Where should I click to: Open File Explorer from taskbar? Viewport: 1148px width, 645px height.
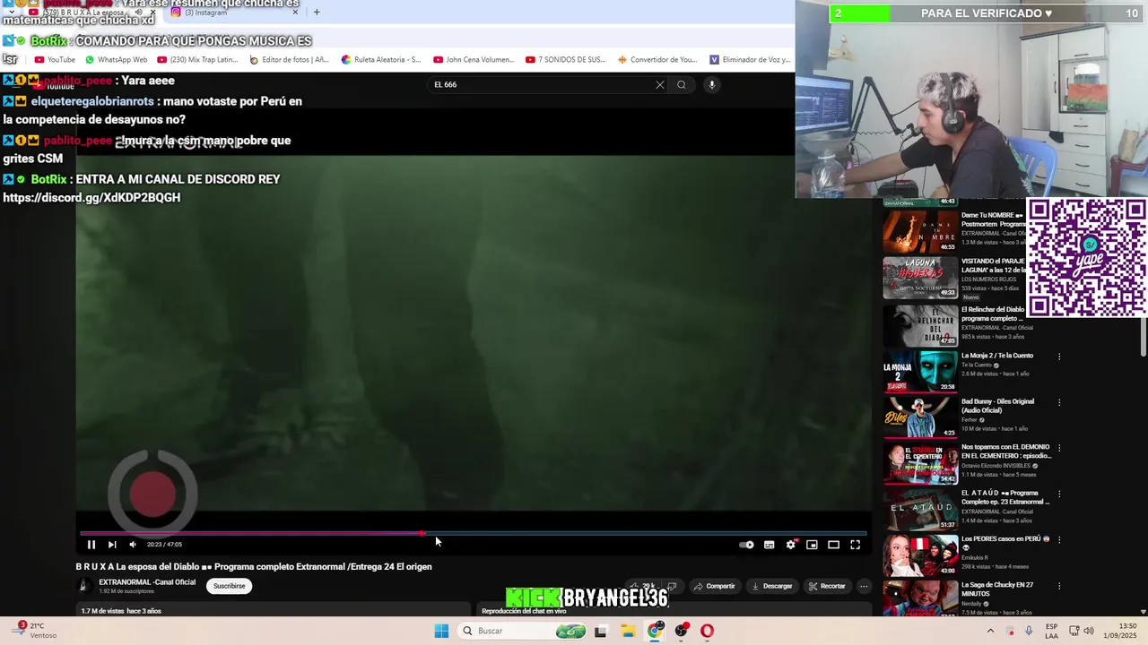628,631
